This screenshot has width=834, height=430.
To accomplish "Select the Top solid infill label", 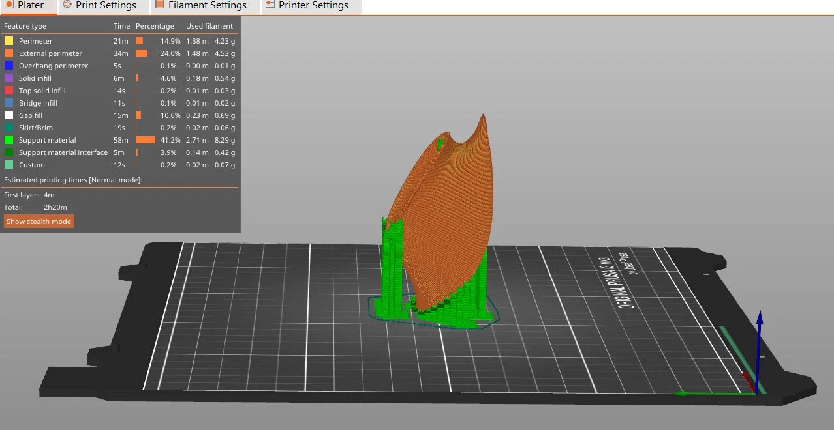I will [x=42, y=91].
